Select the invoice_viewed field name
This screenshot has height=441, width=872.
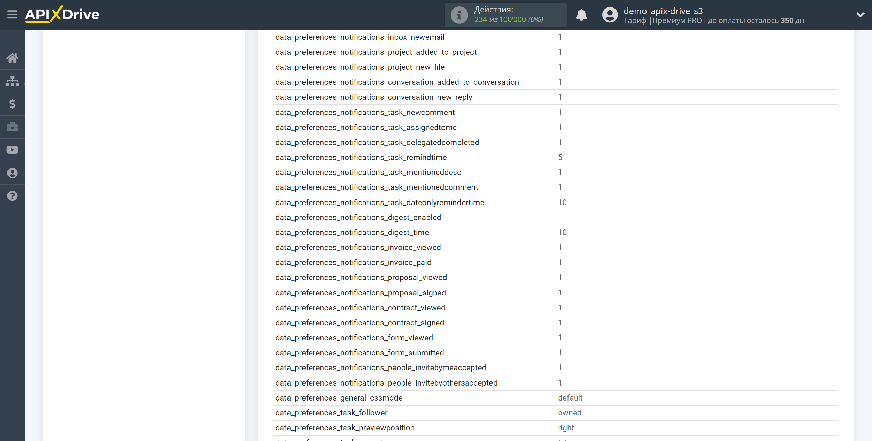(358, 247)
